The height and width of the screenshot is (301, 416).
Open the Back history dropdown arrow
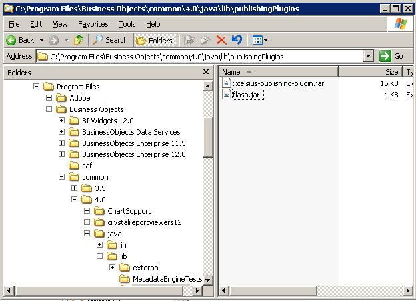(41, 40)
